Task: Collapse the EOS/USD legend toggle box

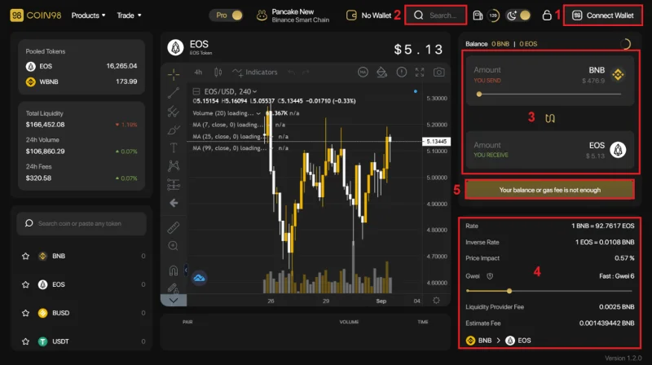Action: pos(196,91)
